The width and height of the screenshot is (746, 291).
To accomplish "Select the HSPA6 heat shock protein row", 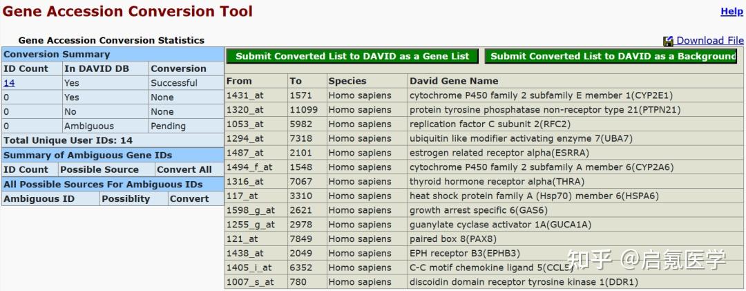I will coord(534,196).
